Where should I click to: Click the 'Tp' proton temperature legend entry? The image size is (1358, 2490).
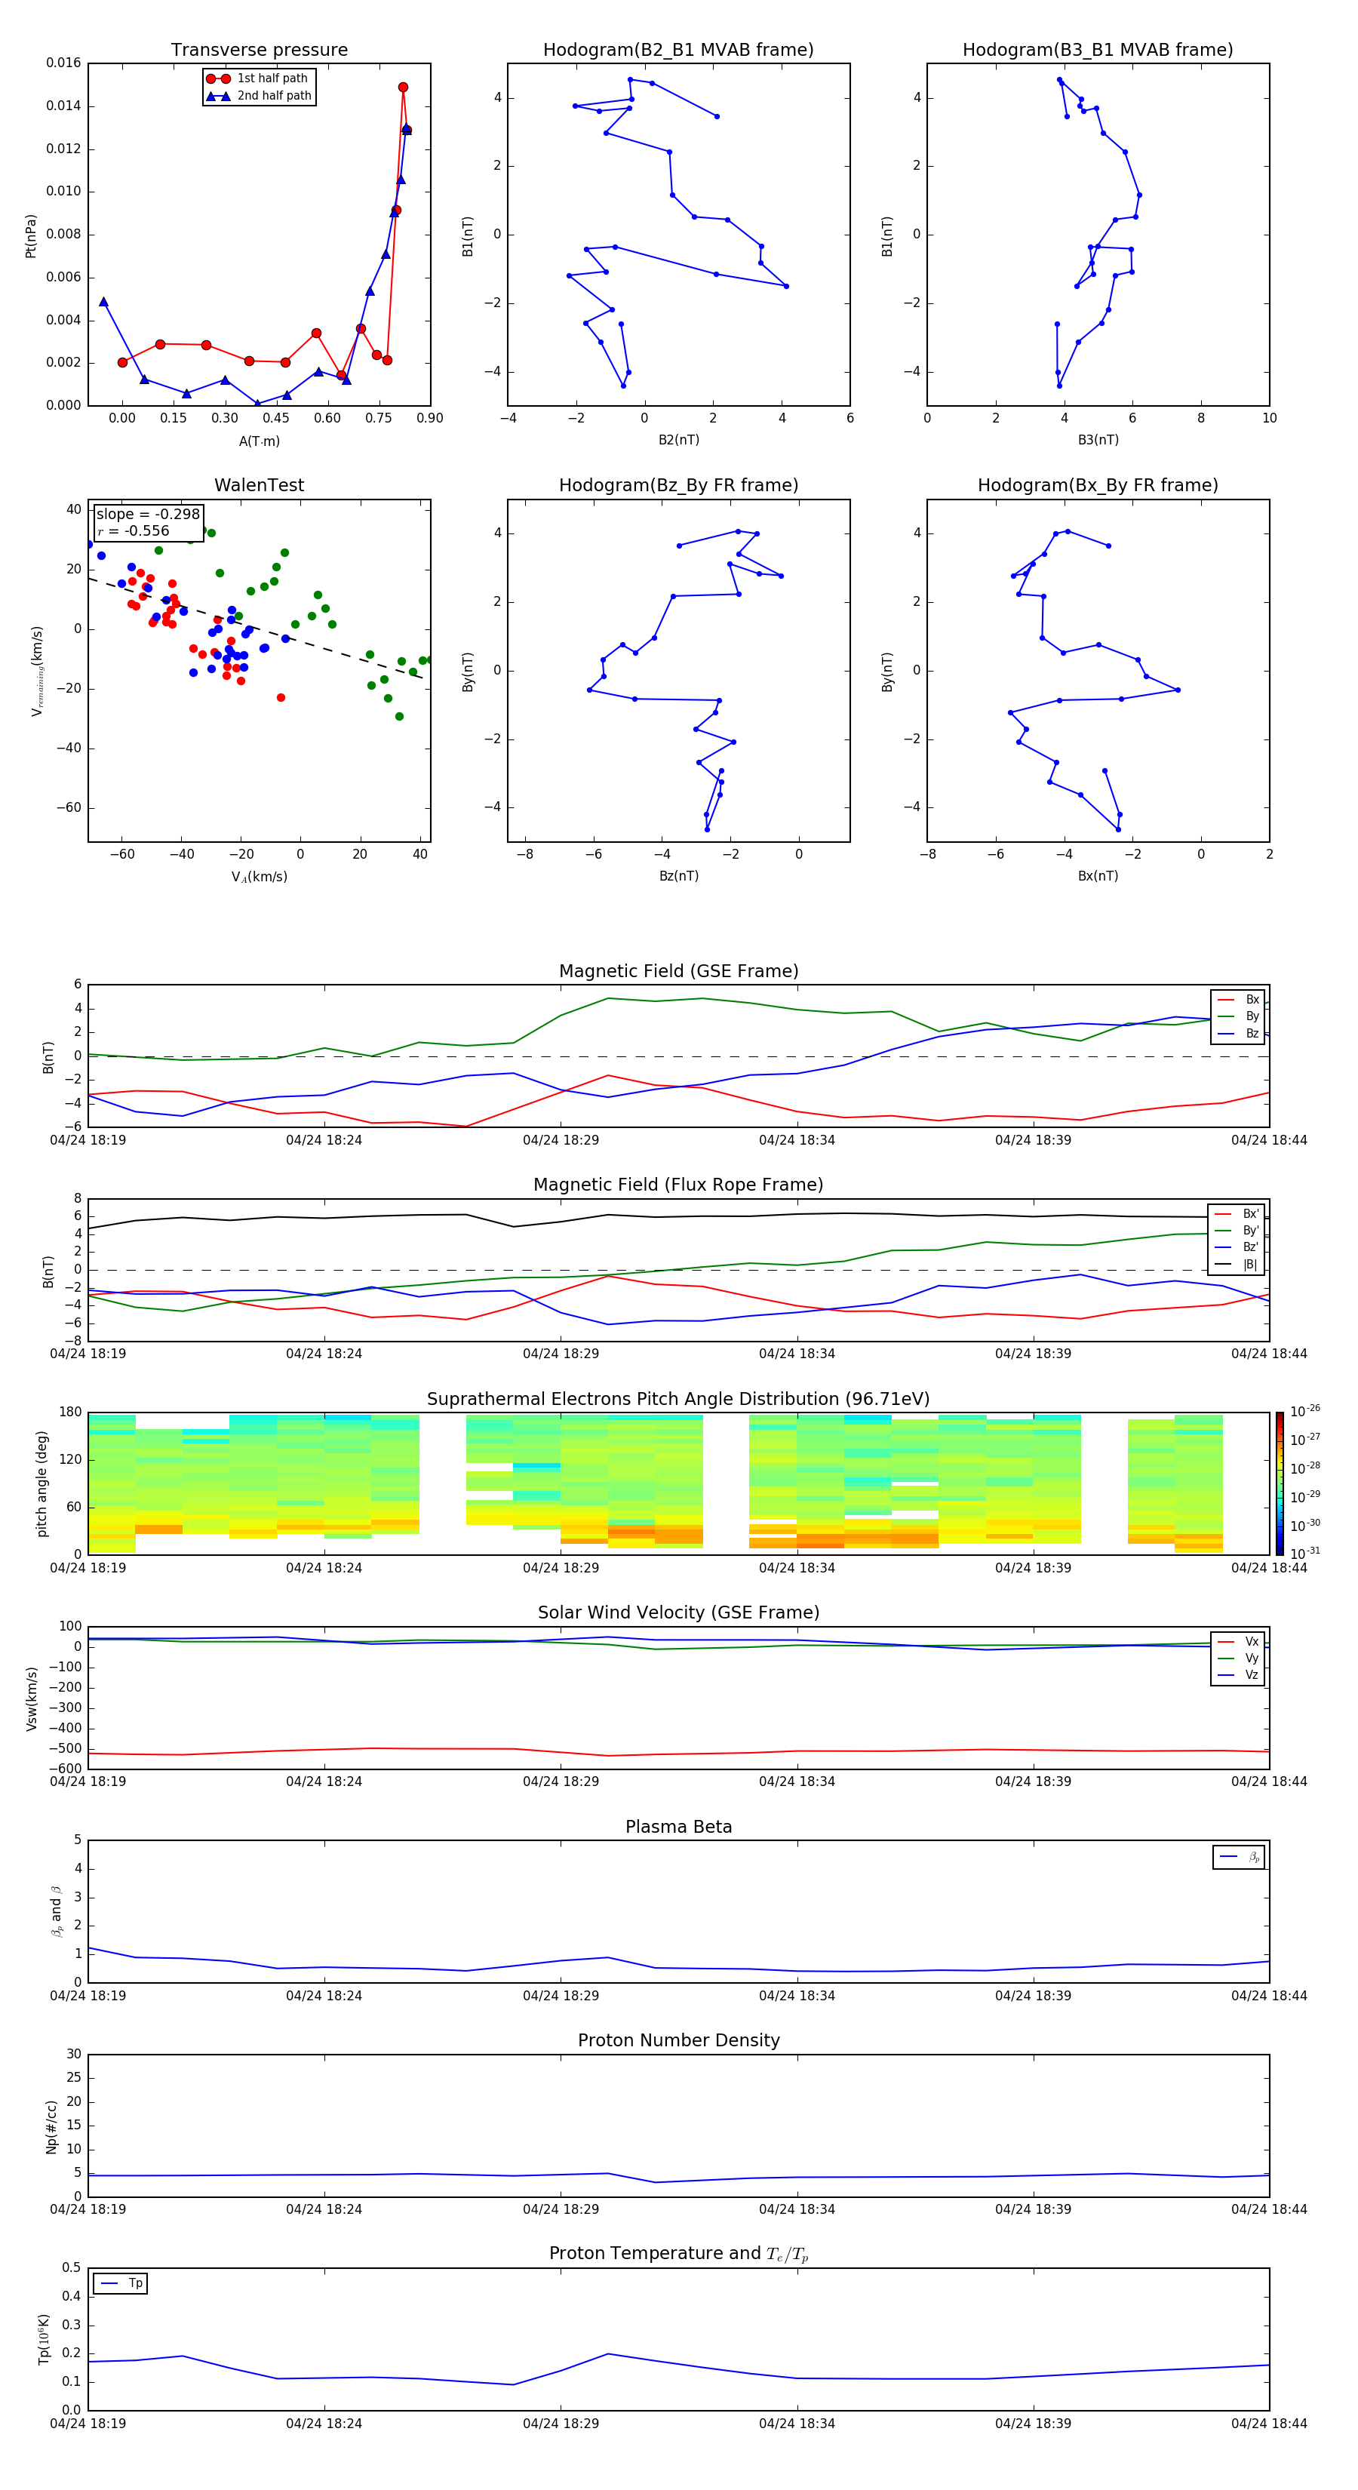(121, 2283)
